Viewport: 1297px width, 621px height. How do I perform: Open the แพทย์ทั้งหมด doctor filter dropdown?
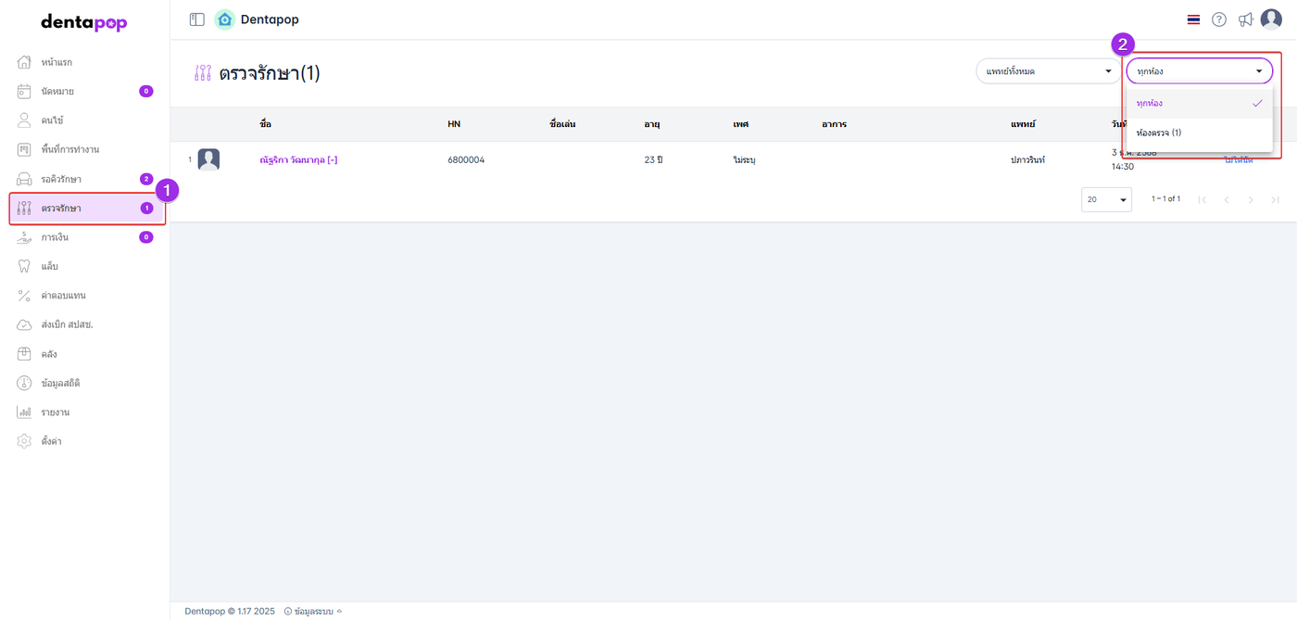[1049, 71]
